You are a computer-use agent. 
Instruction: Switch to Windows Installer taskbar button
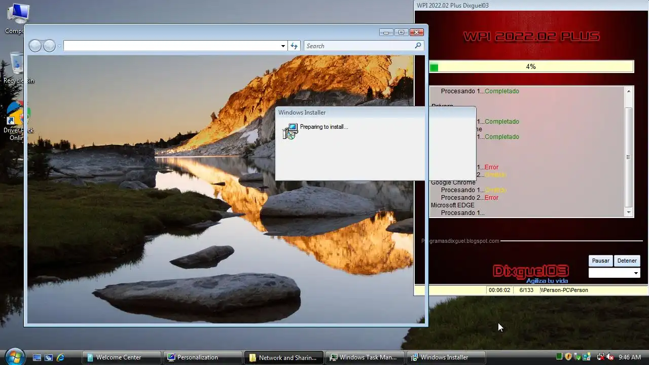click(x=446, y=357)
